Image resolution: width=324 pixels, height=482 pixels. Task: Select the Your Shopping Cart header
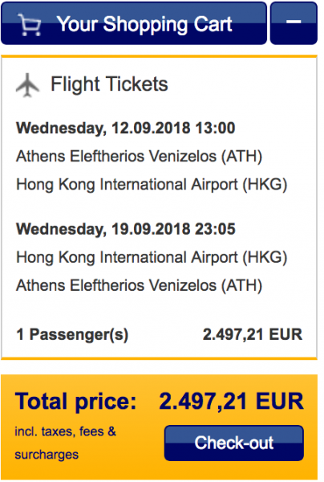tap(134, 23)
